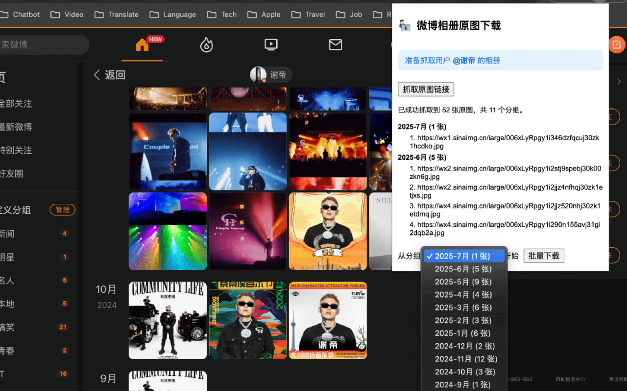The image size is (627, 391).
Task: Open the photo of the performer under a blue spotlight
Action: coord(247,152)
